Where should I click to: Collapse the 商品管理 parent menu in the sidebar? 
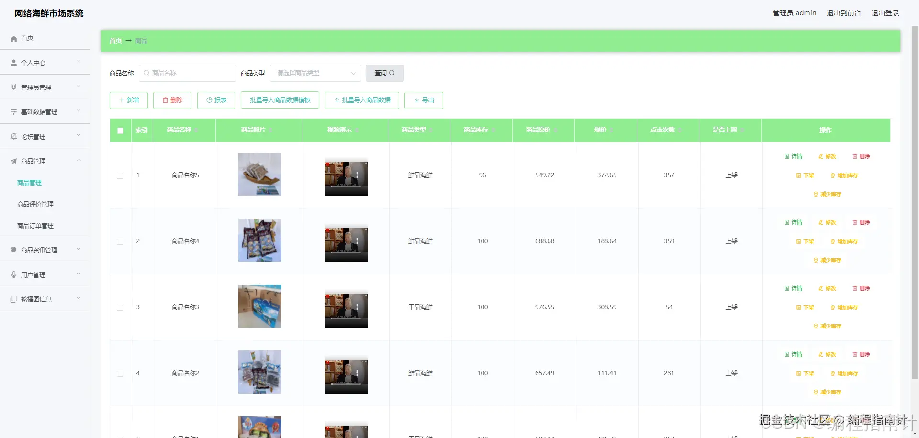(x=45, y=161)
